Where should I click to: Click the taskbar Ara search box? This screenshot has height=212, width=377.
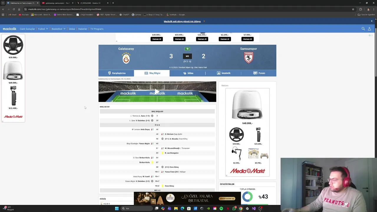point(136,208)
